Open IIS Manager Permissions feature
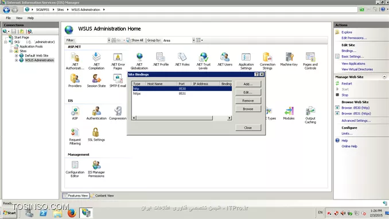 coord(96,169)
